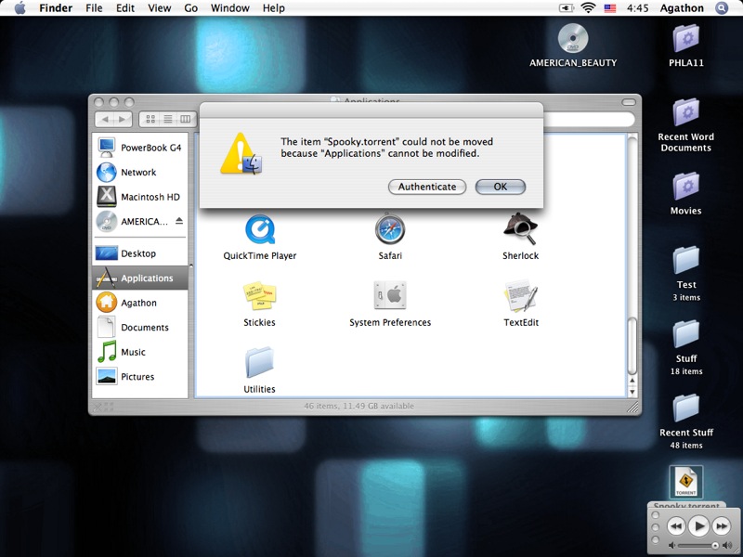743x557 pixels.
Task: Click the Spooky.torrent file on desktop
Action: point(686,483)
